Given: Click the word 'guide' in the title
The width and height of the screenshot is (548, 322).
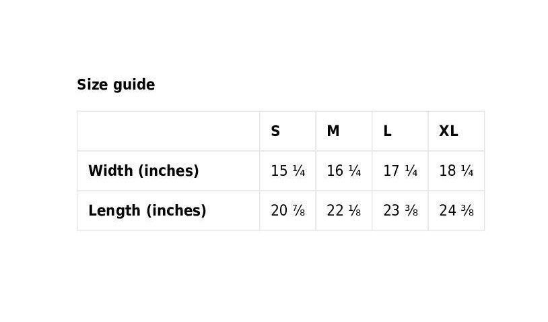Looking at the screenshot, I should 134,86.
